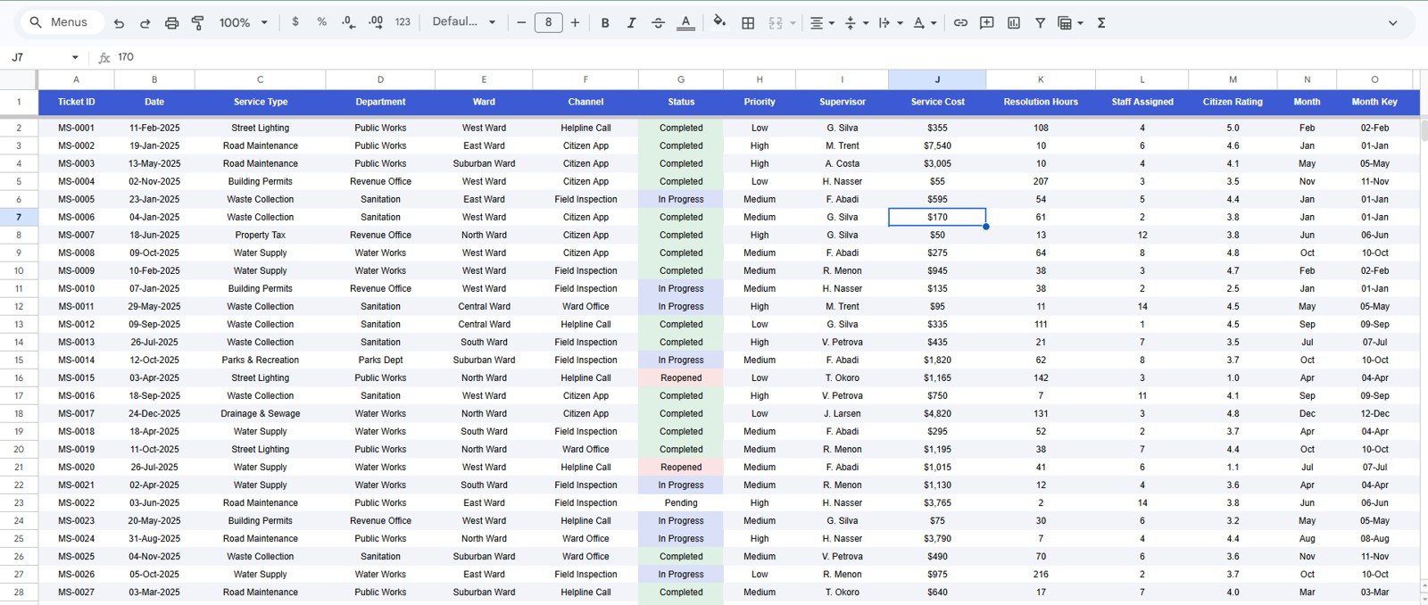Increase decimal places icon
This screenshot has width=1428, height=605.
(376, 22)
